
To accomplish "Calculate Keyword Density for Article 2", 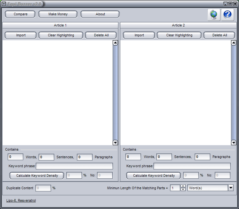I will 153,175.
